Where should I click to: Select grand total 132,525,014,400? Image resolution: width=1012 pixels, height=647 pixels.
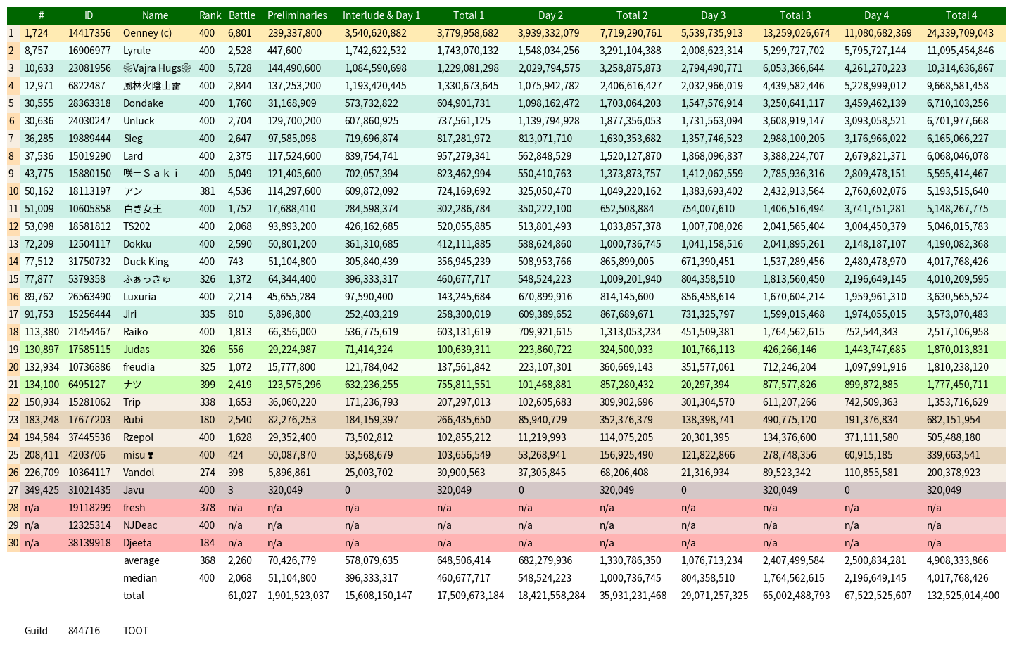pyautogui.click(x=963, y=596)
